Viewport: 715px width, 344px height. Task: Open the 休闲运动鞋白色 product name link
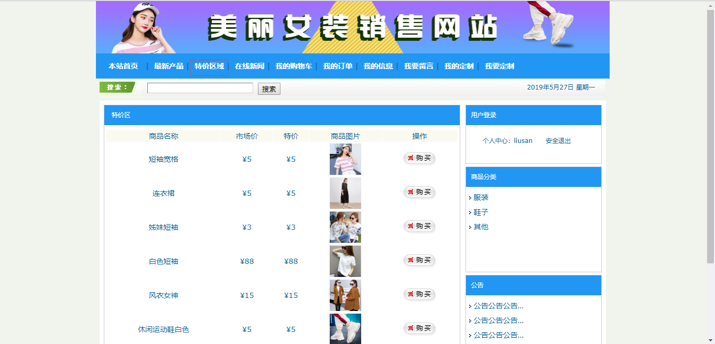164,329
